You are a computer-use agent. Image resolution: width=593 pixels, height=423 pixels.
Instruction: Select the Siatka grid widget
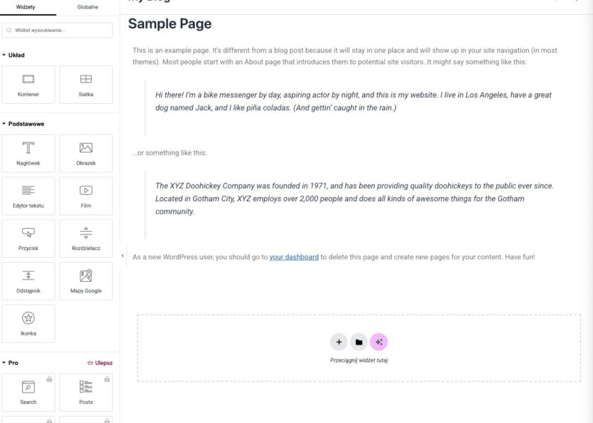coord(85,85)
